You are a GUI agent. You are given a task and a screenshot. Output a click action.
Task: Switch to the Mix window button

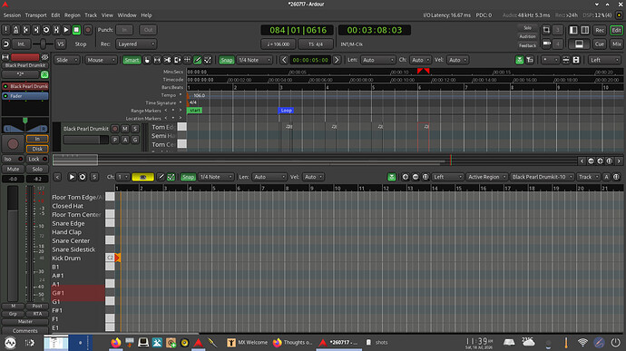pyautogui.click(x=616, y=44)
